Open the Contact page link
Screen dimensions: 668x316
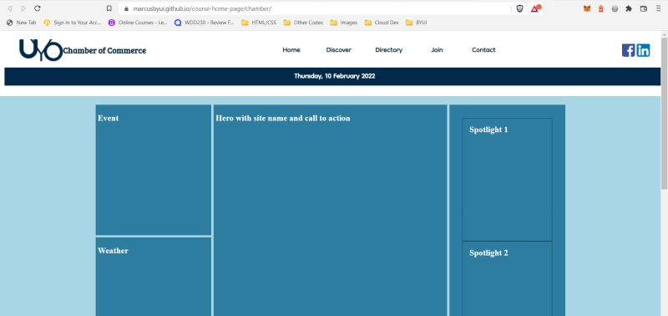tap(483, 50)
